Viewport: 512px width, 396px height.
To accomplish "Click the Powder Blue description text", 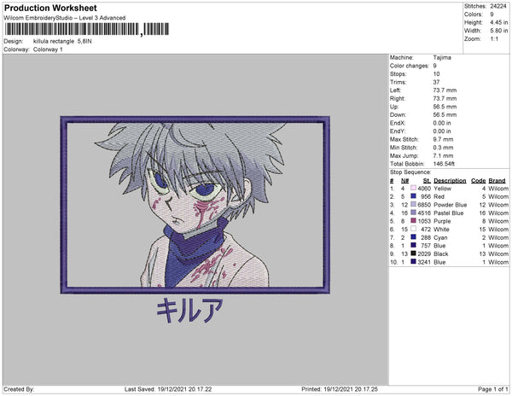I will pos(450,205).
